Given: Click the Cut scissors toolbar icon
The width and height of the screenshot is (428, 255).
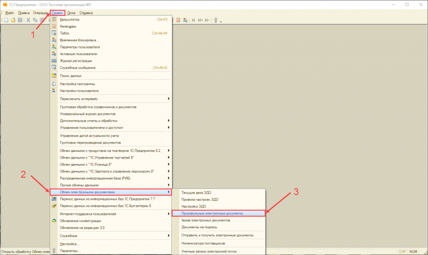Looking at the screenshot, I should (x=28, y=20).
